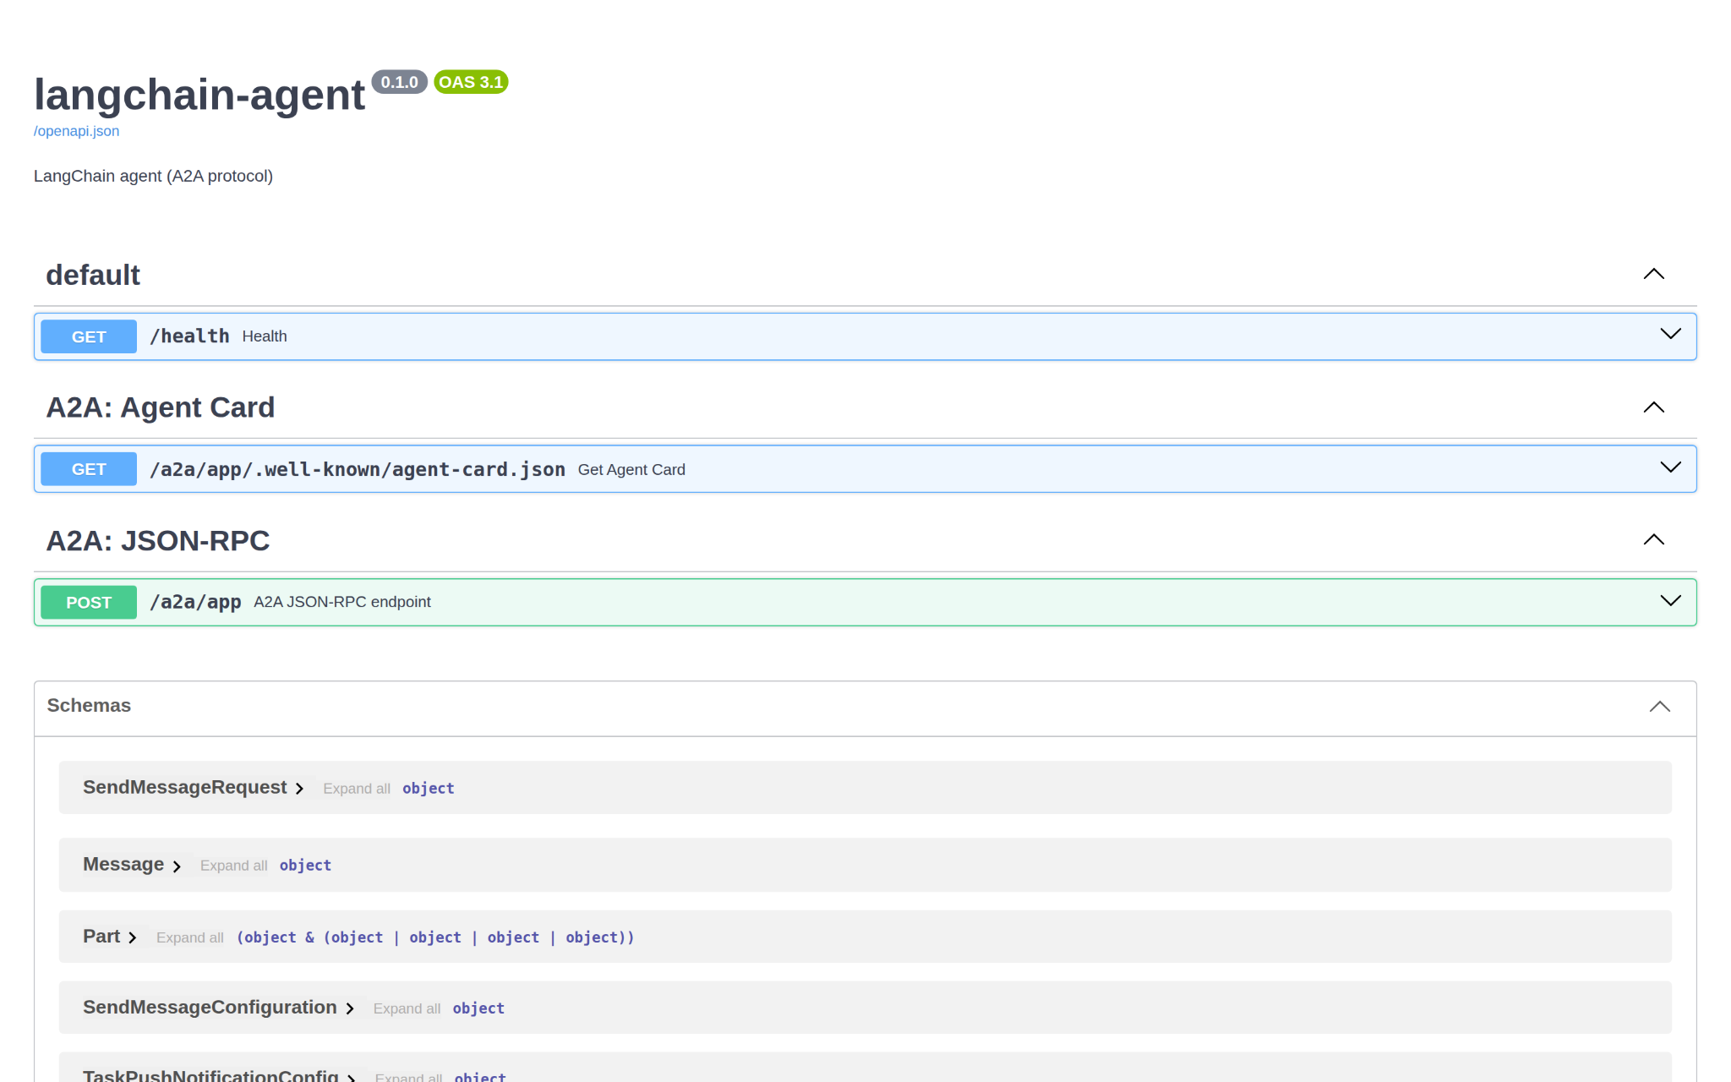Click the Message schema name

pyautogui.click(x=123, y=864)
